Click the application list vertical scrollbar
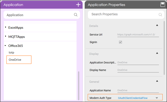 pyautogui.click(x=78, y=85)
